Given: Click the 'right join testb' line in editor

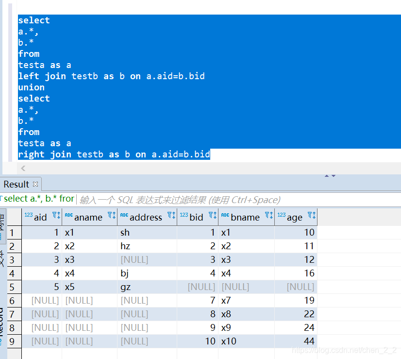Looking at the screenshot, I should (x=114, y=154).
